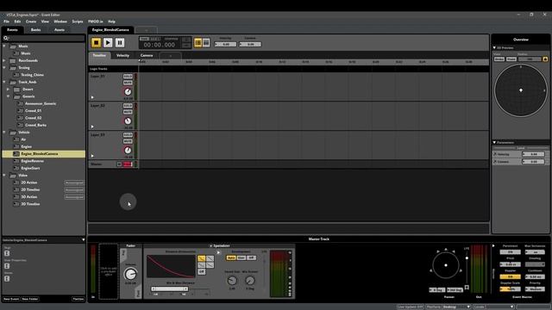
Task: Toggle Mute on Layer_03
Action: (x=128, y=141)
